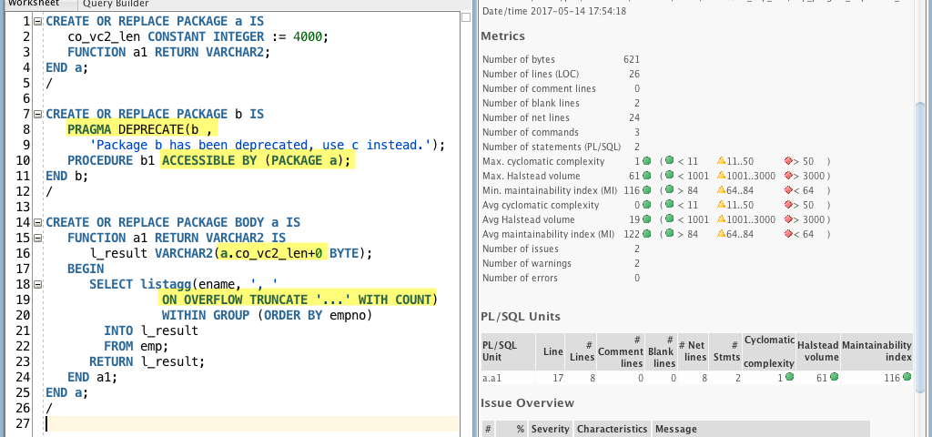Click green icon beside Max. cyclomatic complexity value 1
The height and width of the screenshot is (437, 932).
pos(647,161)
